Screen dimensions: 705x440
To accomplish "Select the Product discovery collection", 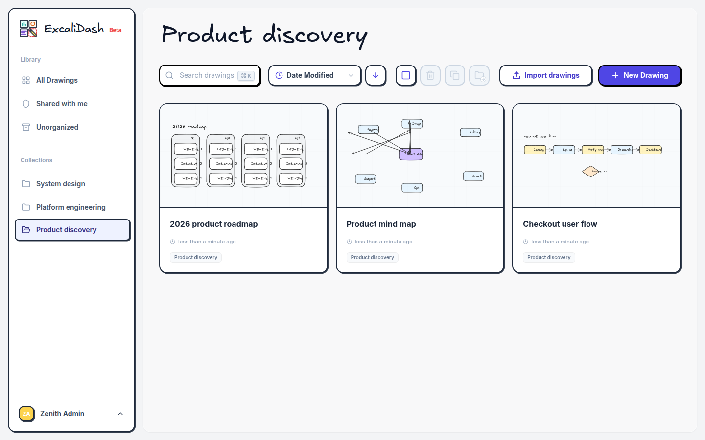I will coord(72,230).
